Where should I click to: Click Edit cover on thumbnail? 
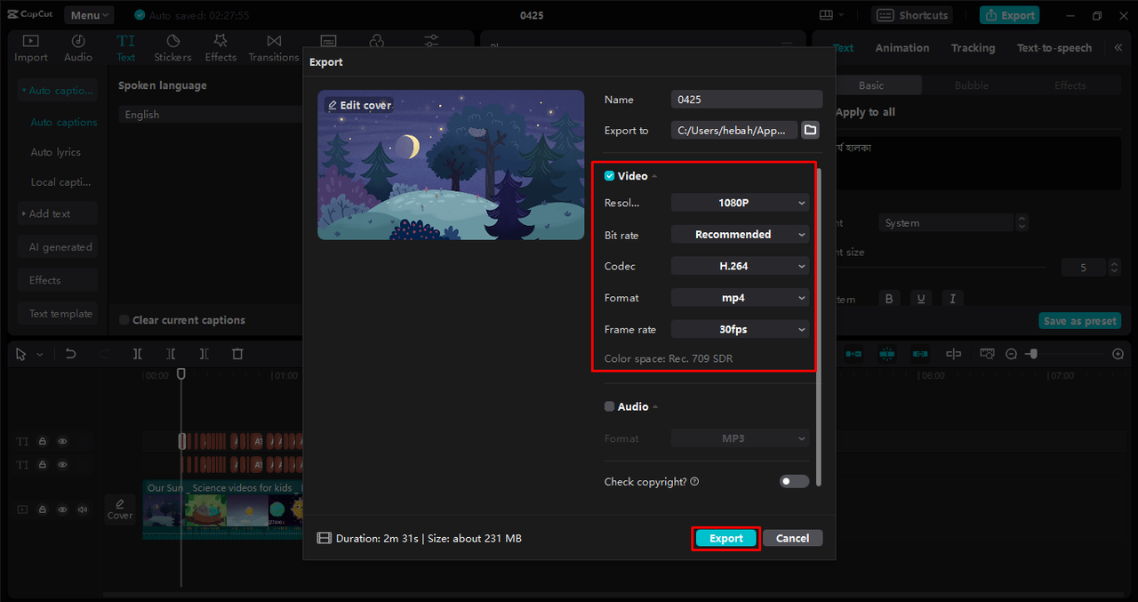coord(359,105)
